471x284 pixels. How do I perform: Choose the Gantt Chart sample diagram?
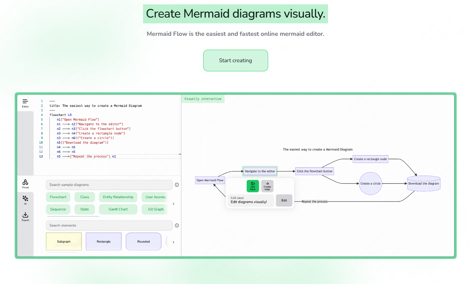pos(118,209)
